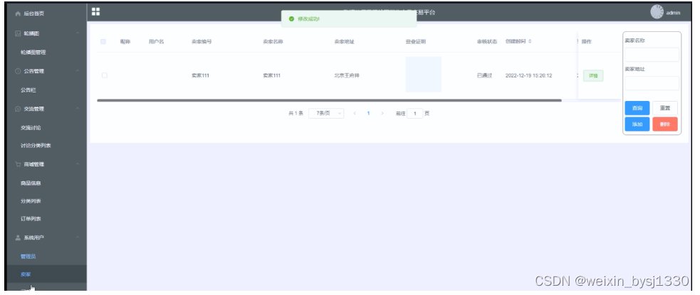The image size is (700, 295).
Task: Focus the 卖家名称 search input
Action: 652,55
